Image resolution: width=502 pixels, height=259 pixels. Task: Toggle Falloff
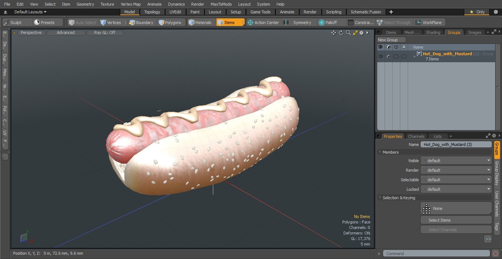tap(328, 22)
